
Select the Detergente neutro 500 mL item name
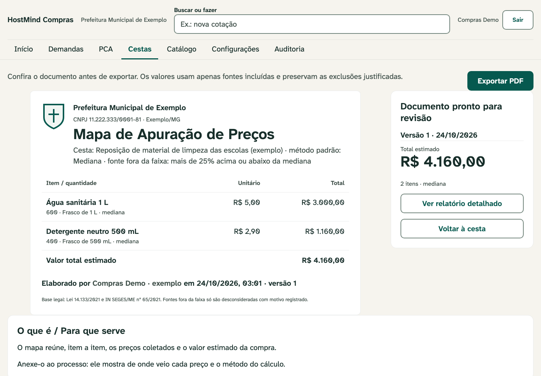[92, 231]
